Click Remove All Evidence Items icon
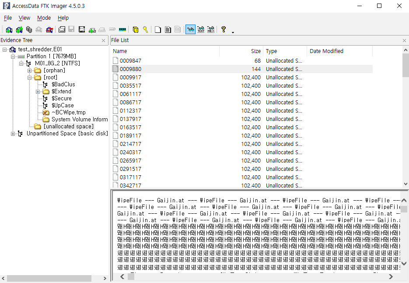The height and width of the screenshot is (283, 409). (49, 29)
